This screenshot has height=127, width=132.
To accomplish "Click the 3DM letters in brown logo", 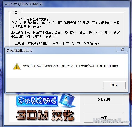I will click(x=32, y=115).
